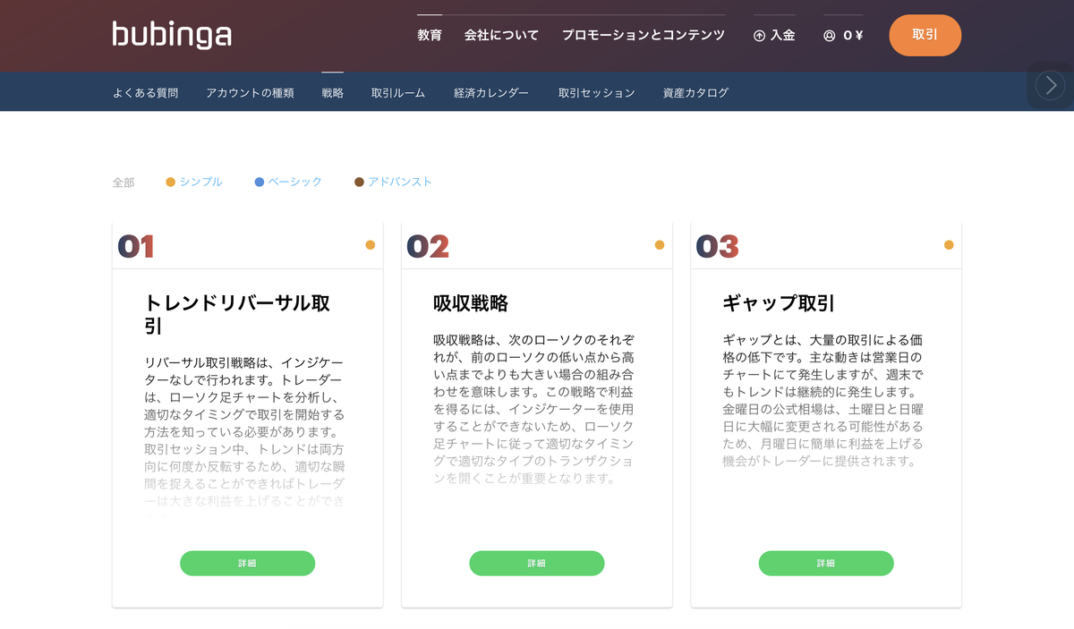Open 詳細 for ギャップ取引
The width and height of the screenshot is (1074, 629).
tap(826, 564)
